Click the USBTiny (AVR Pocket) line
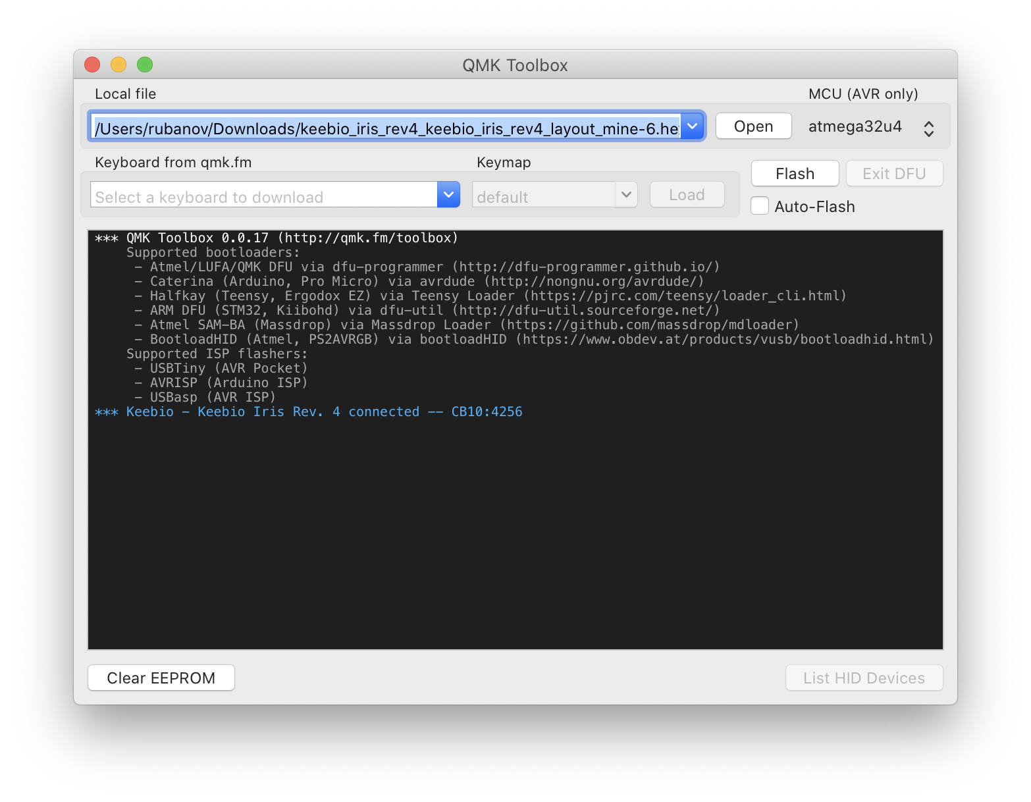The width and height of the screenshot is (1031, 802). coord(221,368)
